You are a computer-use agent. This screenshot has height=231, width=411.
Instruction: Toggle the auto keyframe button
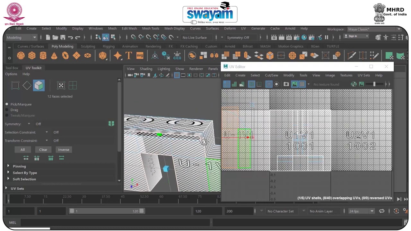[396, 211]
